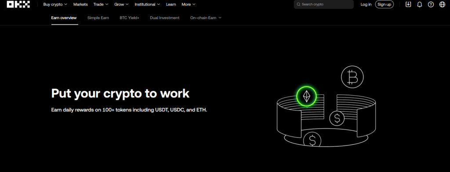
Task: Open the Learn page
Action: (x=171, y=4)
